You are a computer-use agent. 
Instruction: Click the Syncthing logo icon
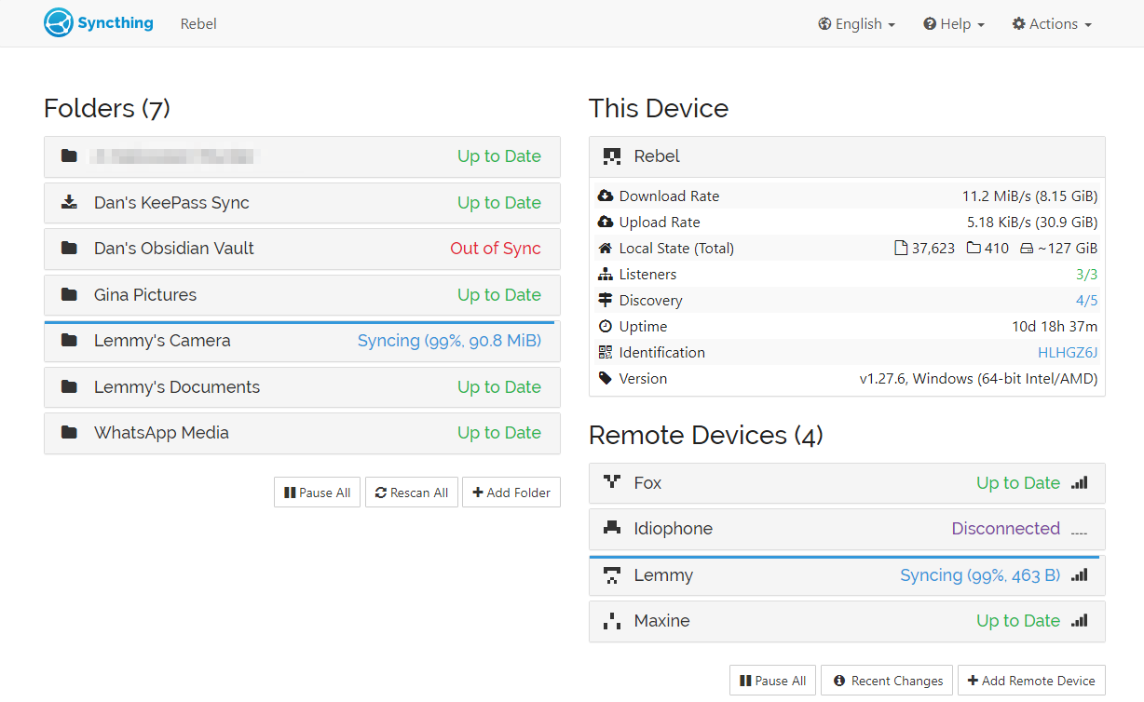pyautogui.click(x=58, y=23)
